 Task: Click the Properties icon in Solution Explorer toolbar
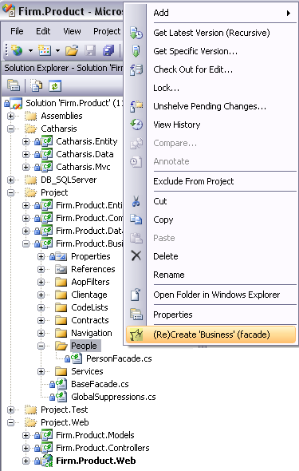pyautogui.click(x=14, y=86)
